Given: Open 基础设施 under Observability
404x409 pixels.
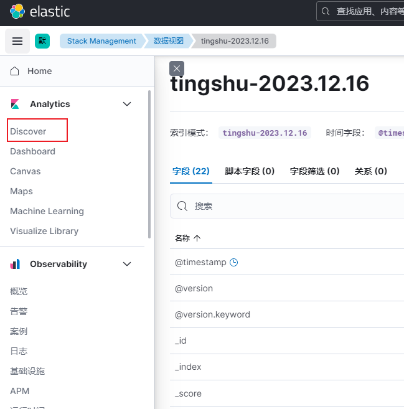Looking at the screenshot, I should pyautogui.click(x=27, y=371).
